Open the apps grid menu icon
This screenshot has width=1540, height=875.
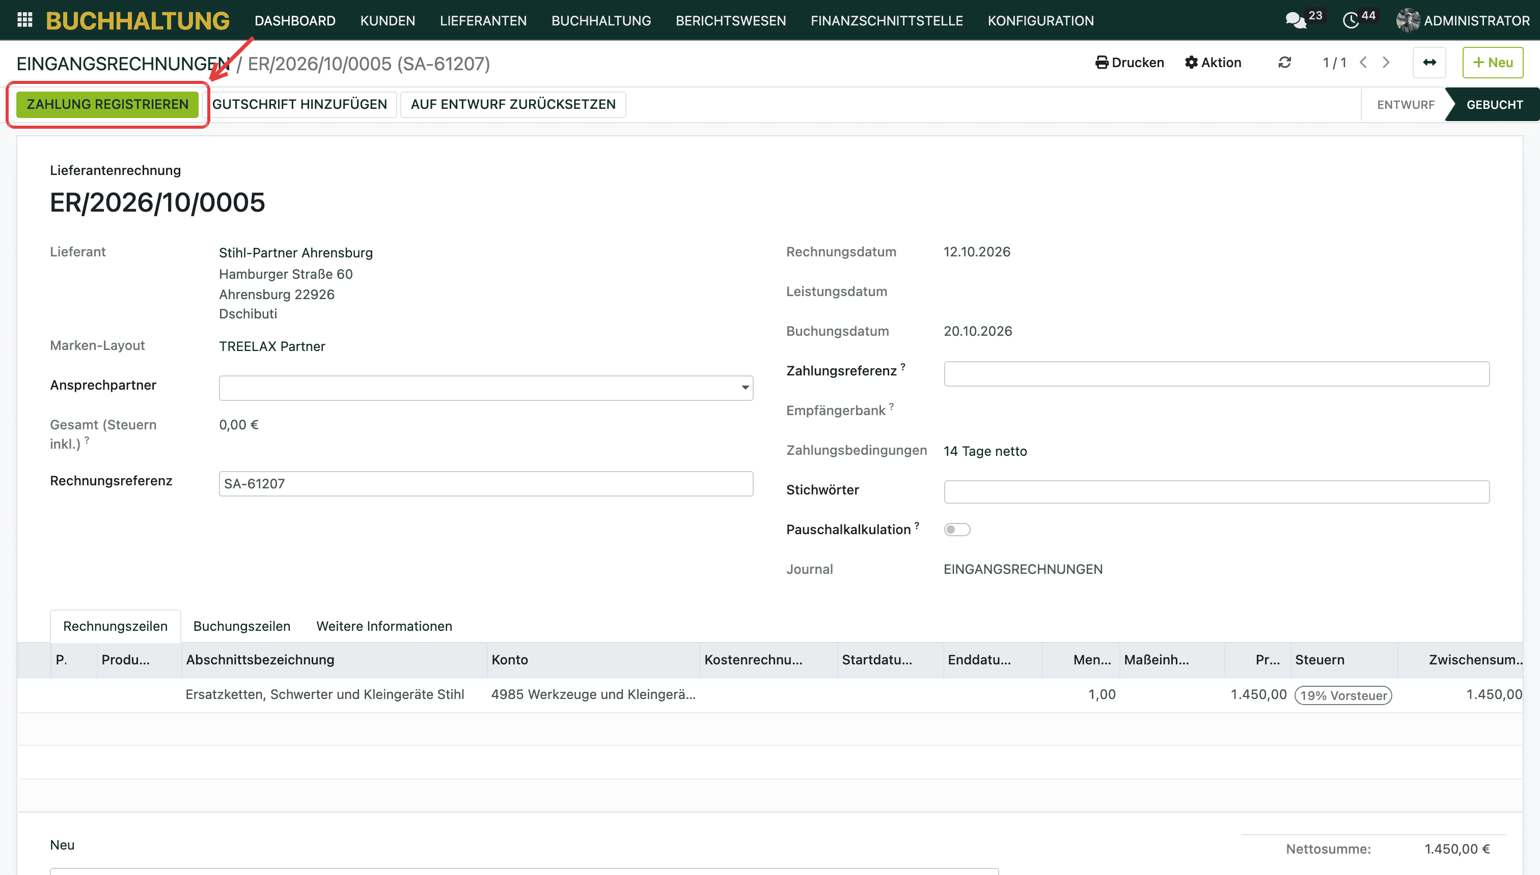click(x=24, y=20)
